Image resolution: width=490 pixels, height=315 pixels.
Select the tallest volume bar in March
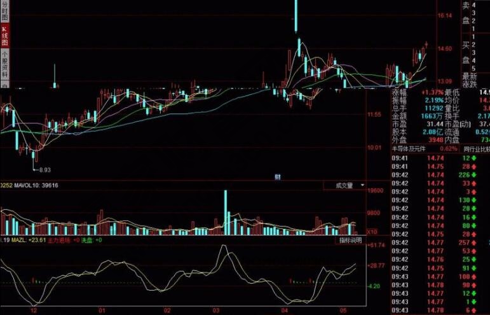(225, 213)
